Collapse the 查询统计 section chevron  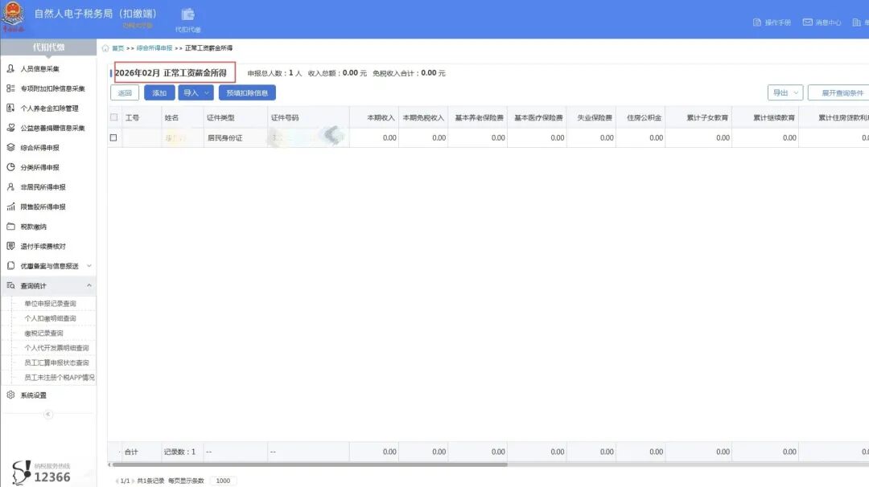click(x=89, y=285)
